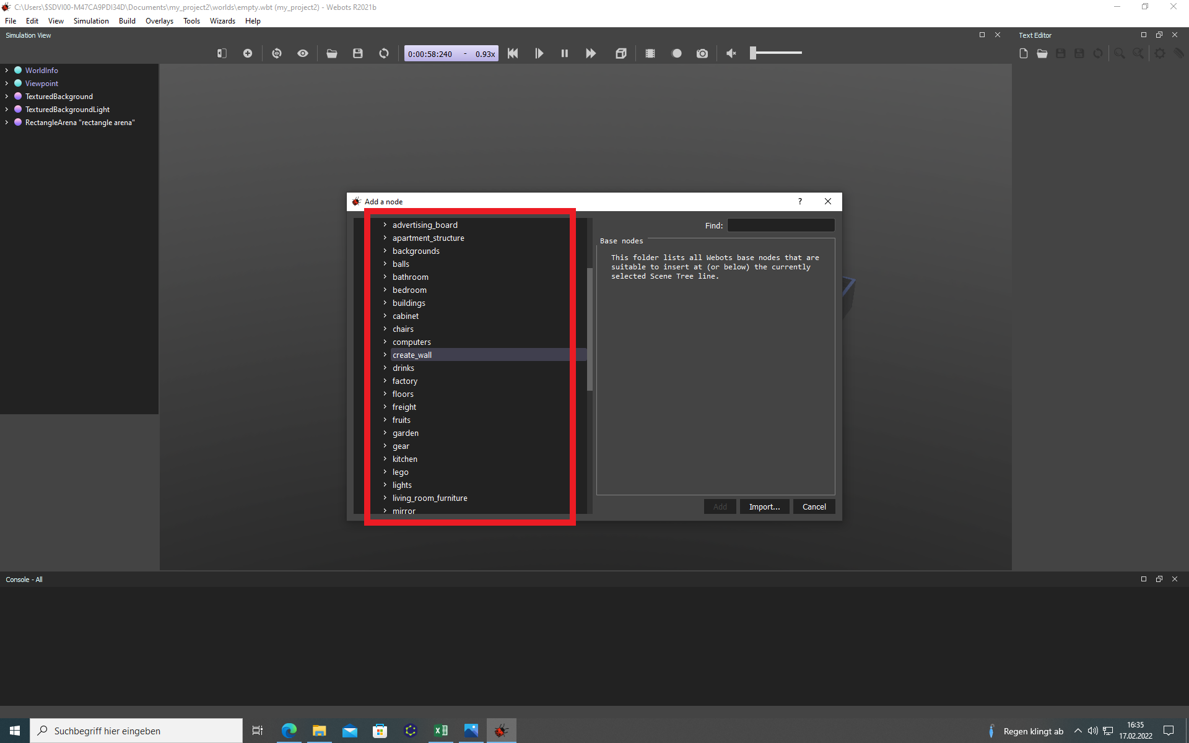
Task: Click the Import... button
Action: pyautogui.click(x=764, y=506)
